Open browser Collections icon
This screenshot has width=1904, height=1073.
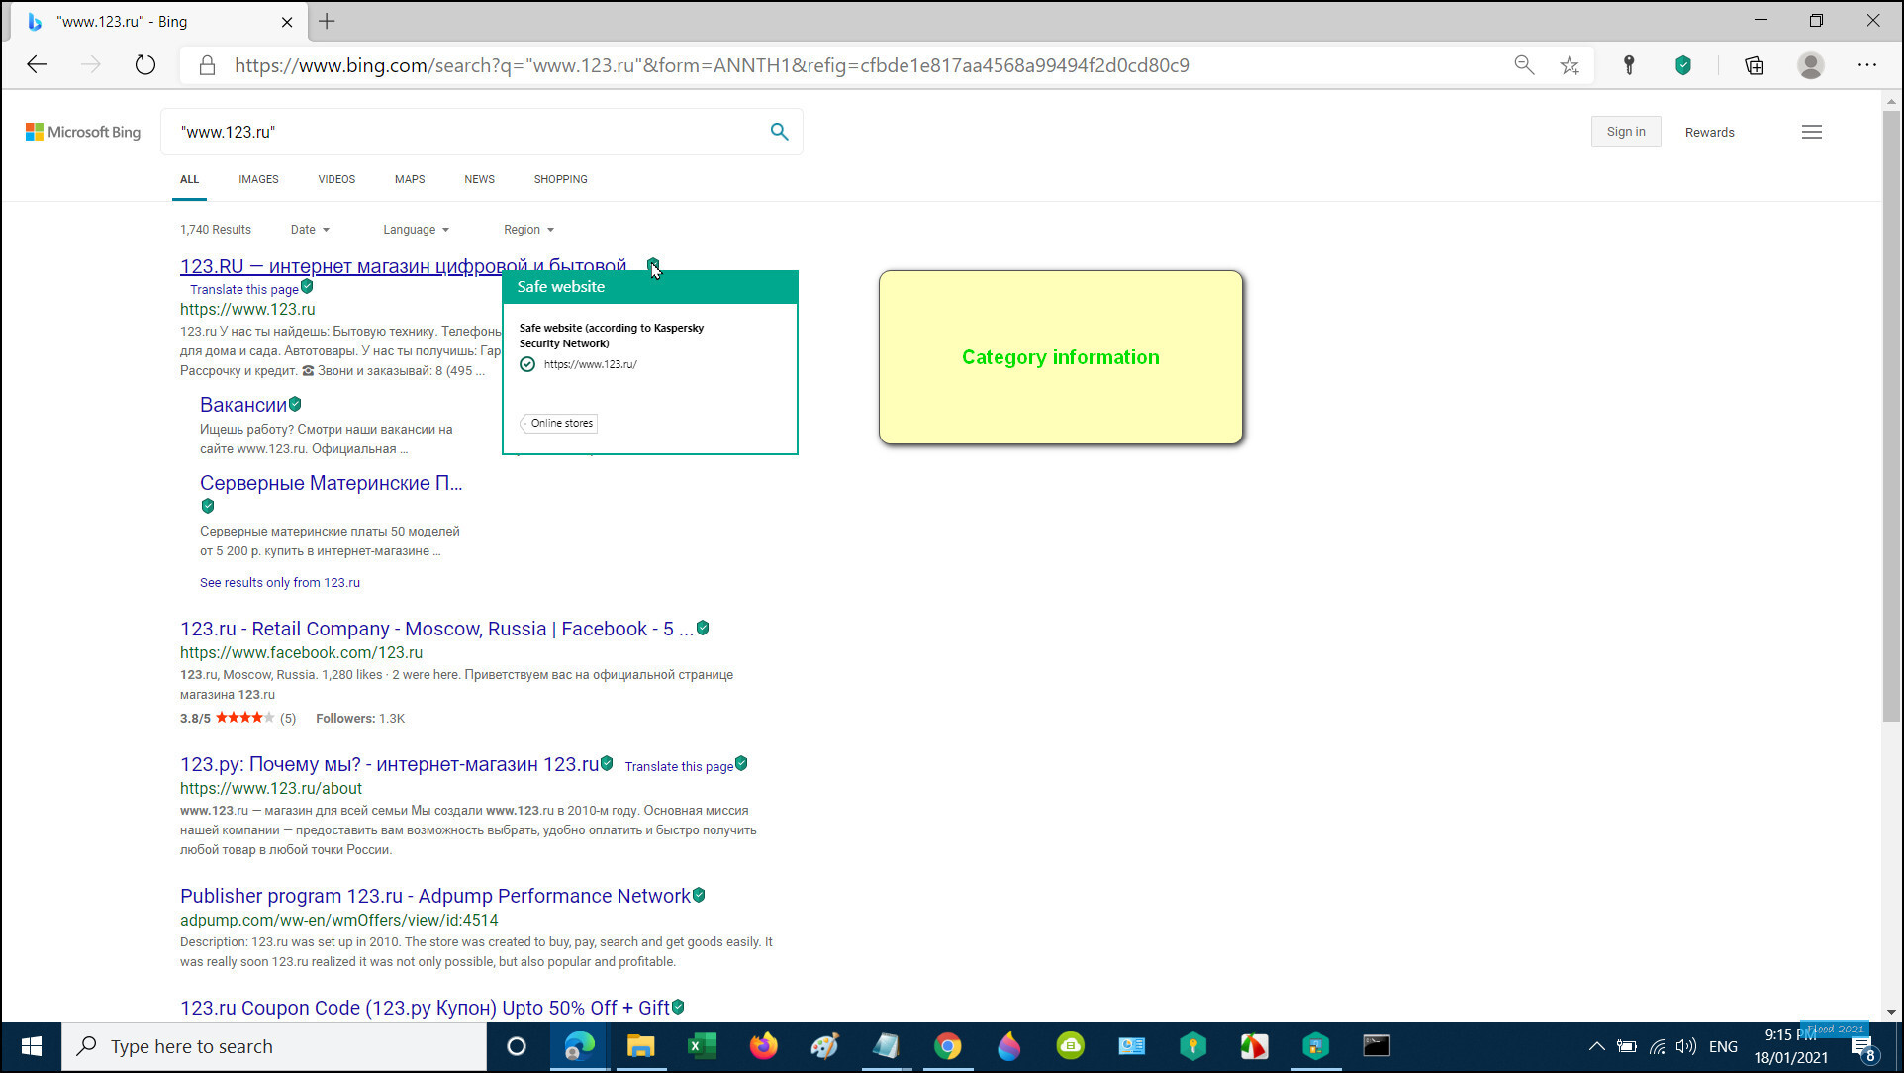(1754, 65)
